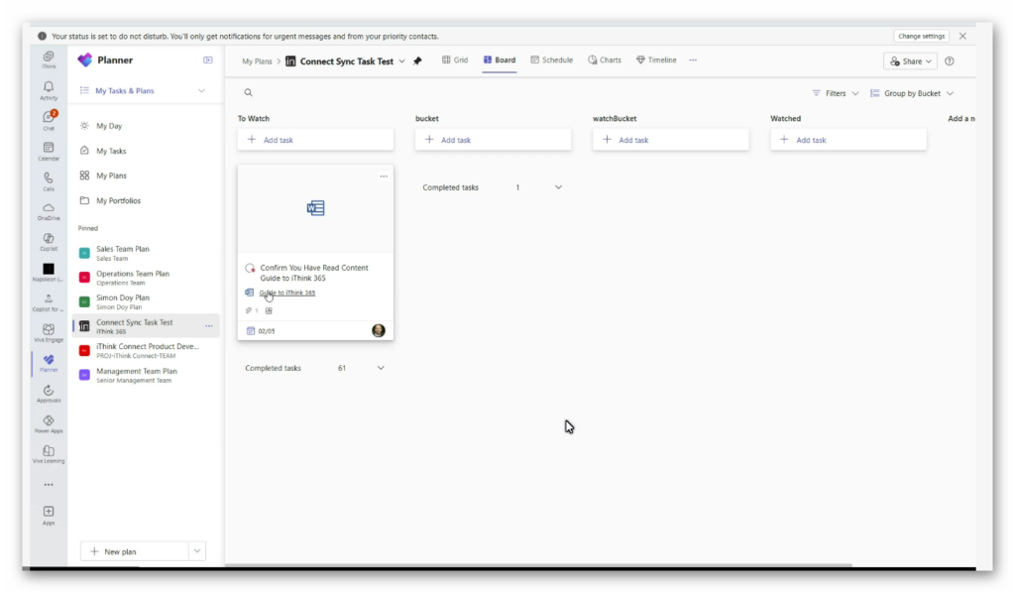Open the help question-mark icon

tap(950, 60)
